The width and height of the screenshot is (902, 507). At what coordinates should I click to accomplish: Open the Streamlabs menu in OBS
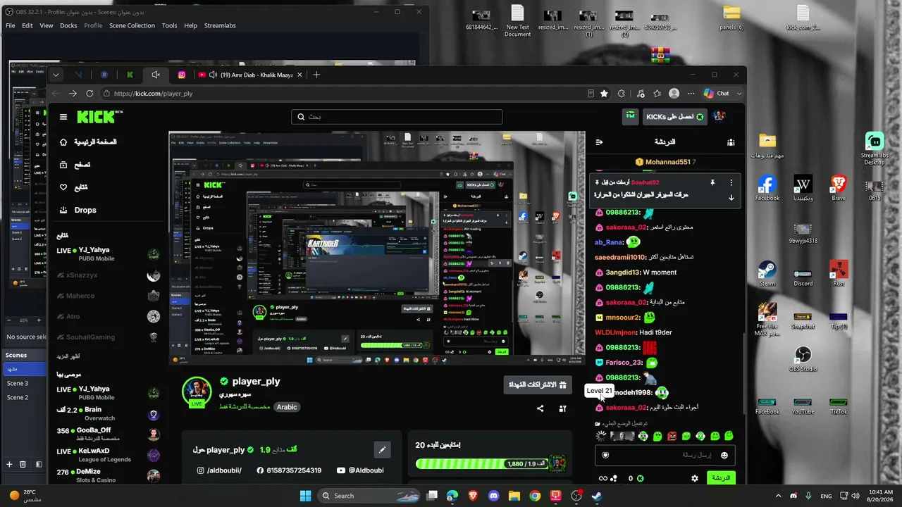(220, 25)
